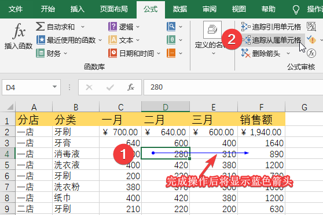Open the Lookup and Reference magnifier icon
Image resolution: width=323 pixels, height=215 pixels.
pyautogui.click(x=171, y=27)
